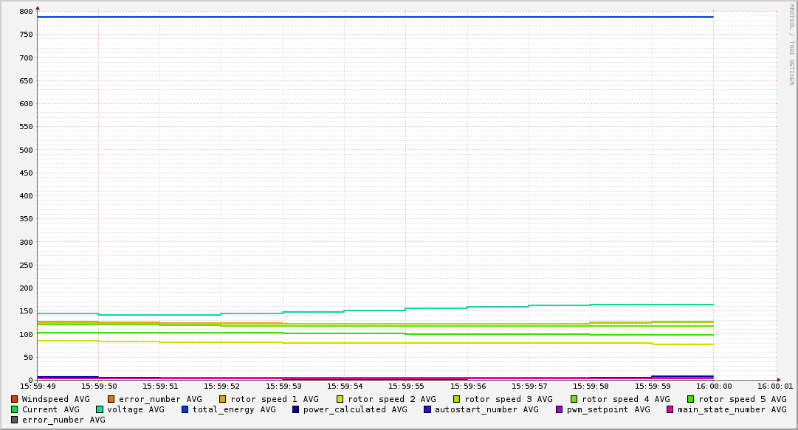The width and height of the screenshot is (798, 430).
Task: Click the rotor speed 4 AVG color square
Action: (574, 399)
